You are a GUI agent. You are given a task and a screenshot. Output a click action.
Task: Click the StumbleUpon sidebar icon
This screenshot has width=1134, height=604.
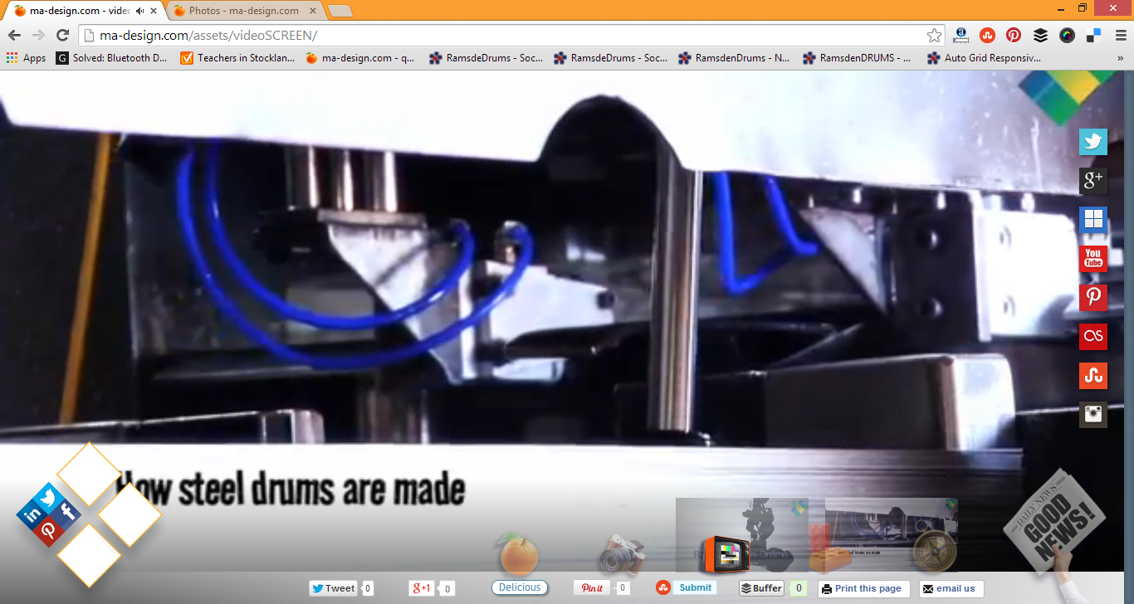click(x=1092, y=375)
